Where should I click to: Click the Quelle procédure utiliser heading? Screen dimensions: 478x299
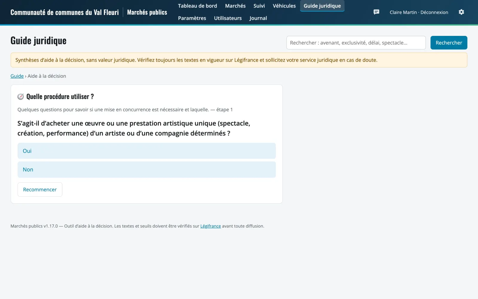tap(60, 97)
